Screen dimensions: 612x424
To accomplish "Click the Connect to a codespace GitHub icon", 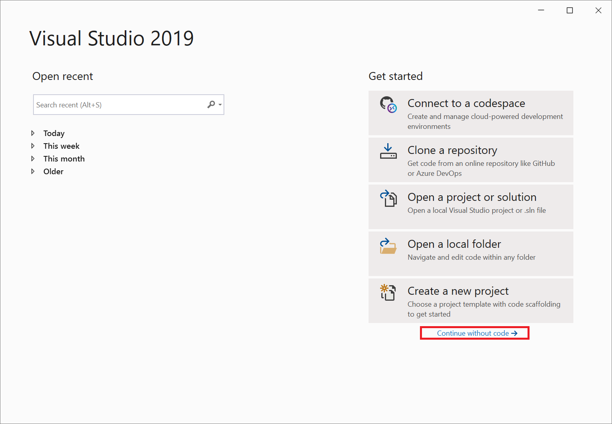I will coord(388,106).
